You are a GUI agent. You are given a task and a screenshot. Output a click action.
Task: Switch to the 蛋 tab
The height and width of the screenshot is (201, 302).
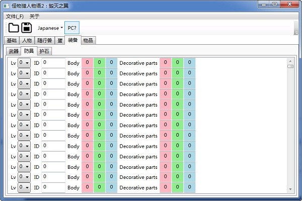(59, 40)
